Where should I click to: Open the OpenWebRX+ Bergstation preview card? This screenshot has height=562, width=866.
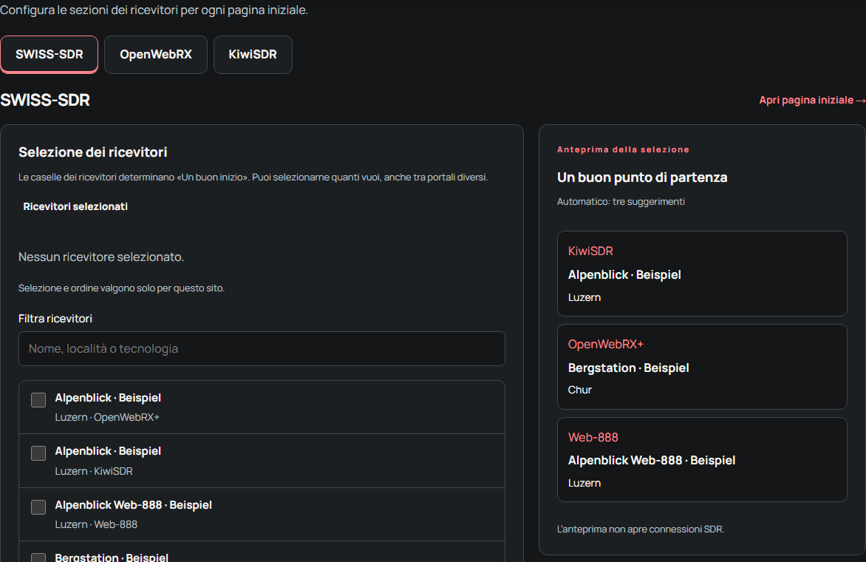point(702,366)
